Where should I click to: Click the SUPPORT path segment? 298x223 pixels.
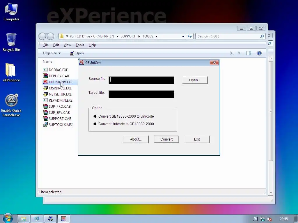[x=128, y=36]
